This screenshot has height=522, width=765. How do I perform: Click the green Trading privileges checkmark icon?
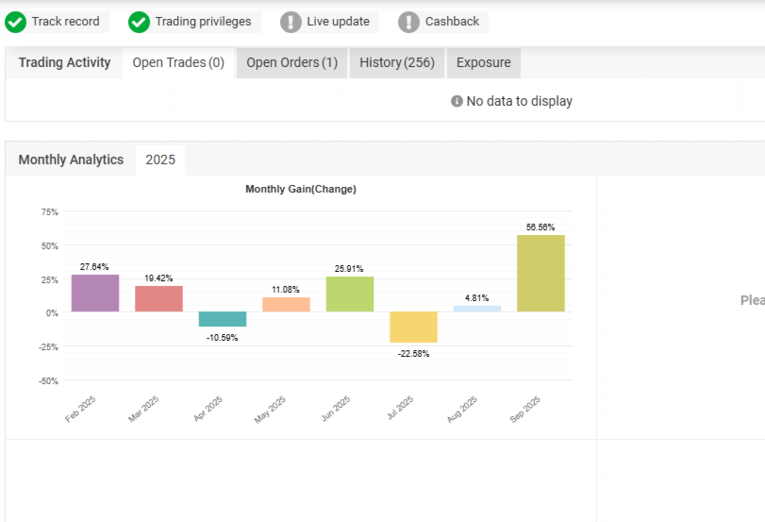tap(140, 22)
